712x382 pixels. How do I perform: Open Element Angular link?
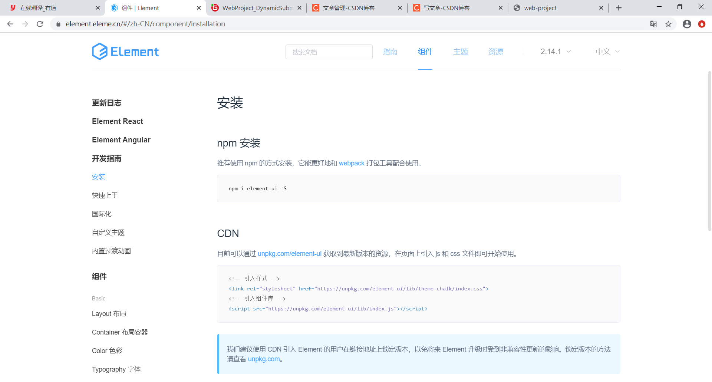click(121, 140)
